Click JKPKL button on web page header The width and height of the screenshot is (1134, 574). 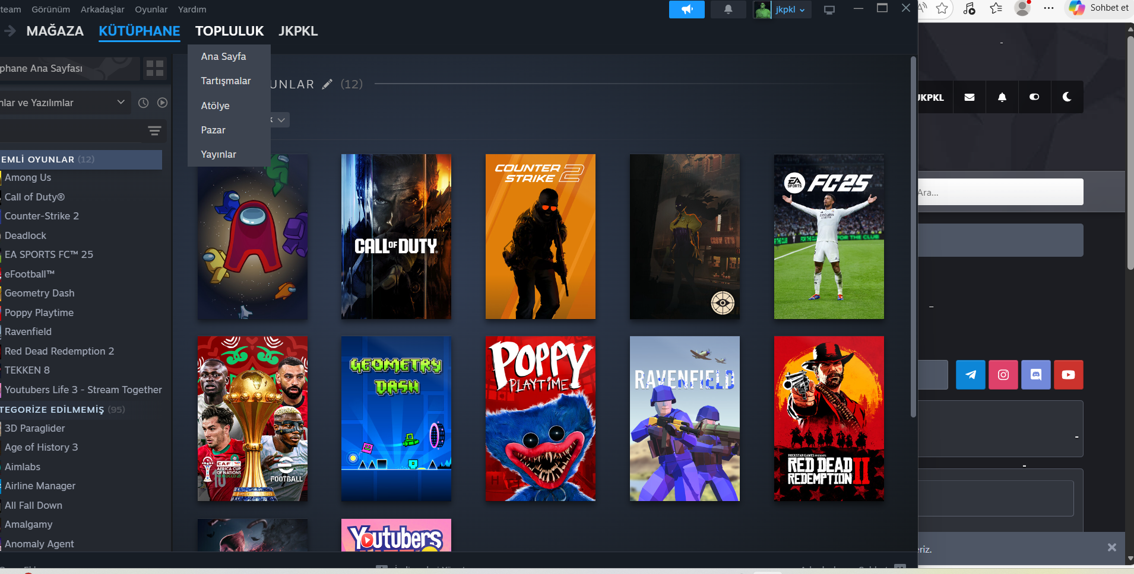(936, 97)
